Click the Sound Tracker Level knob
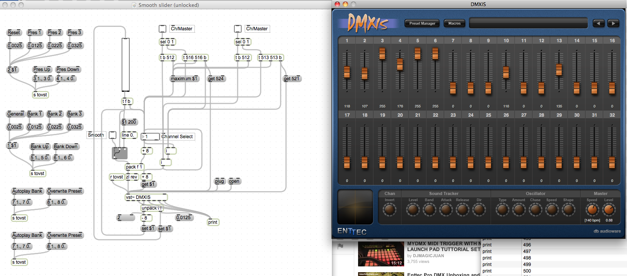627x276 pixels. pyautogui.click(x=413, y=210)
